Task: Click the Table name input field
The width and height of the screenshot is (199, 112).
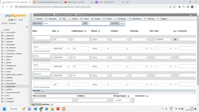Action: (x=62, y=23)
